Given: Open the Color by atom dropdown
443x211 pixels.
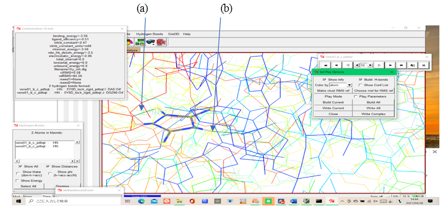Looking at the screenshot, I should [350, 85].
